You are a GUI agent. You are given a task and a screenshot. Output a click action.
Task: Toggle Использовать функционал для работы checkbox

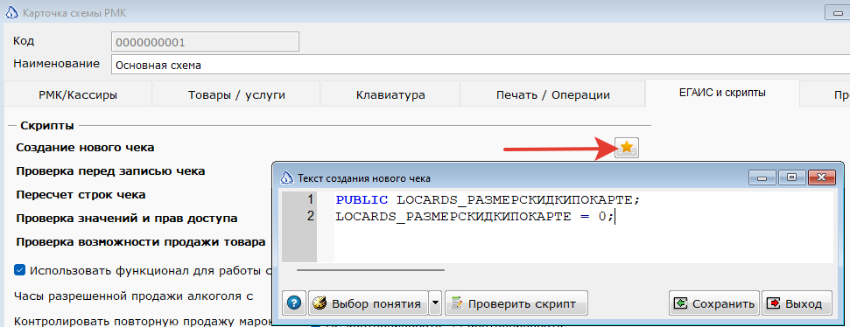click(20, 270)
